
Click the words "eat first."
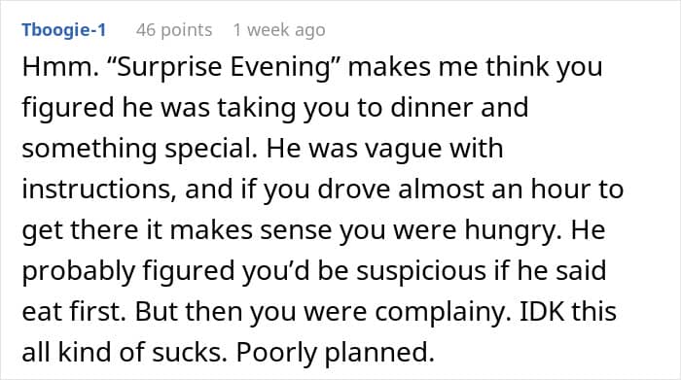(x=73, y=311)
